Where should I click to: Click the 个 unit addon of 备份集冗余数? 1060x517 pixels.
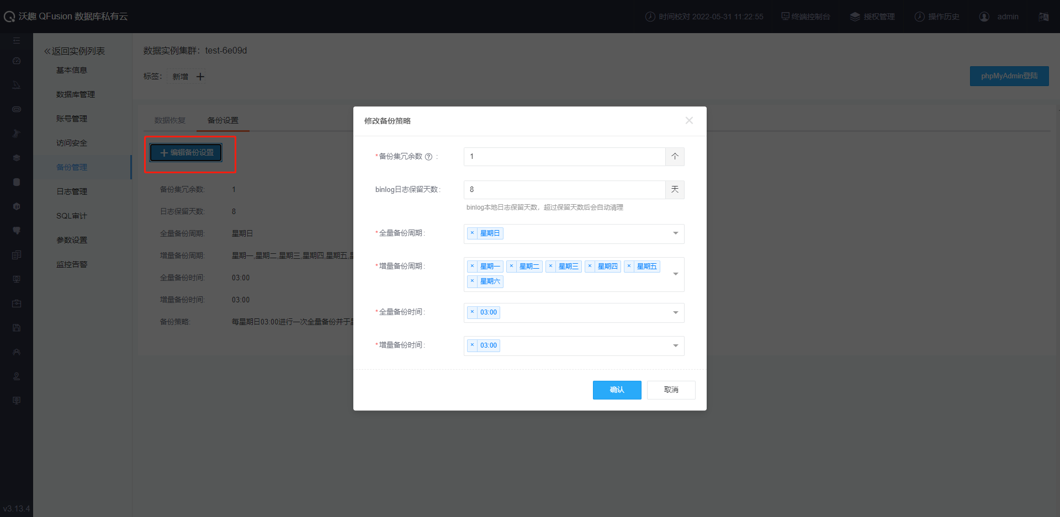point(675,157)
